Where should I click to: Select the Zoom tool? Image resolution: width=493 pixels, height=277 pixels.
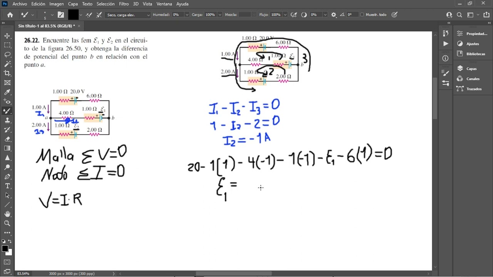click(x=7, y=223)
